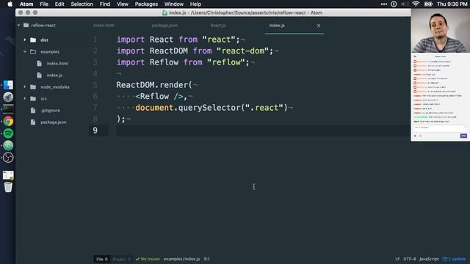The height and width of the screenshot is (264, 470).
Task: Click the webcam video thumbnail
Action: tap(441, 30)
